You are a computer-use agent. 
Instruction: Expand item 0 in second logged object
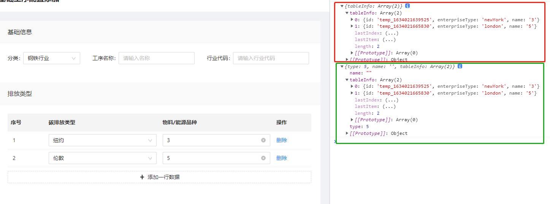click(352, 87)
